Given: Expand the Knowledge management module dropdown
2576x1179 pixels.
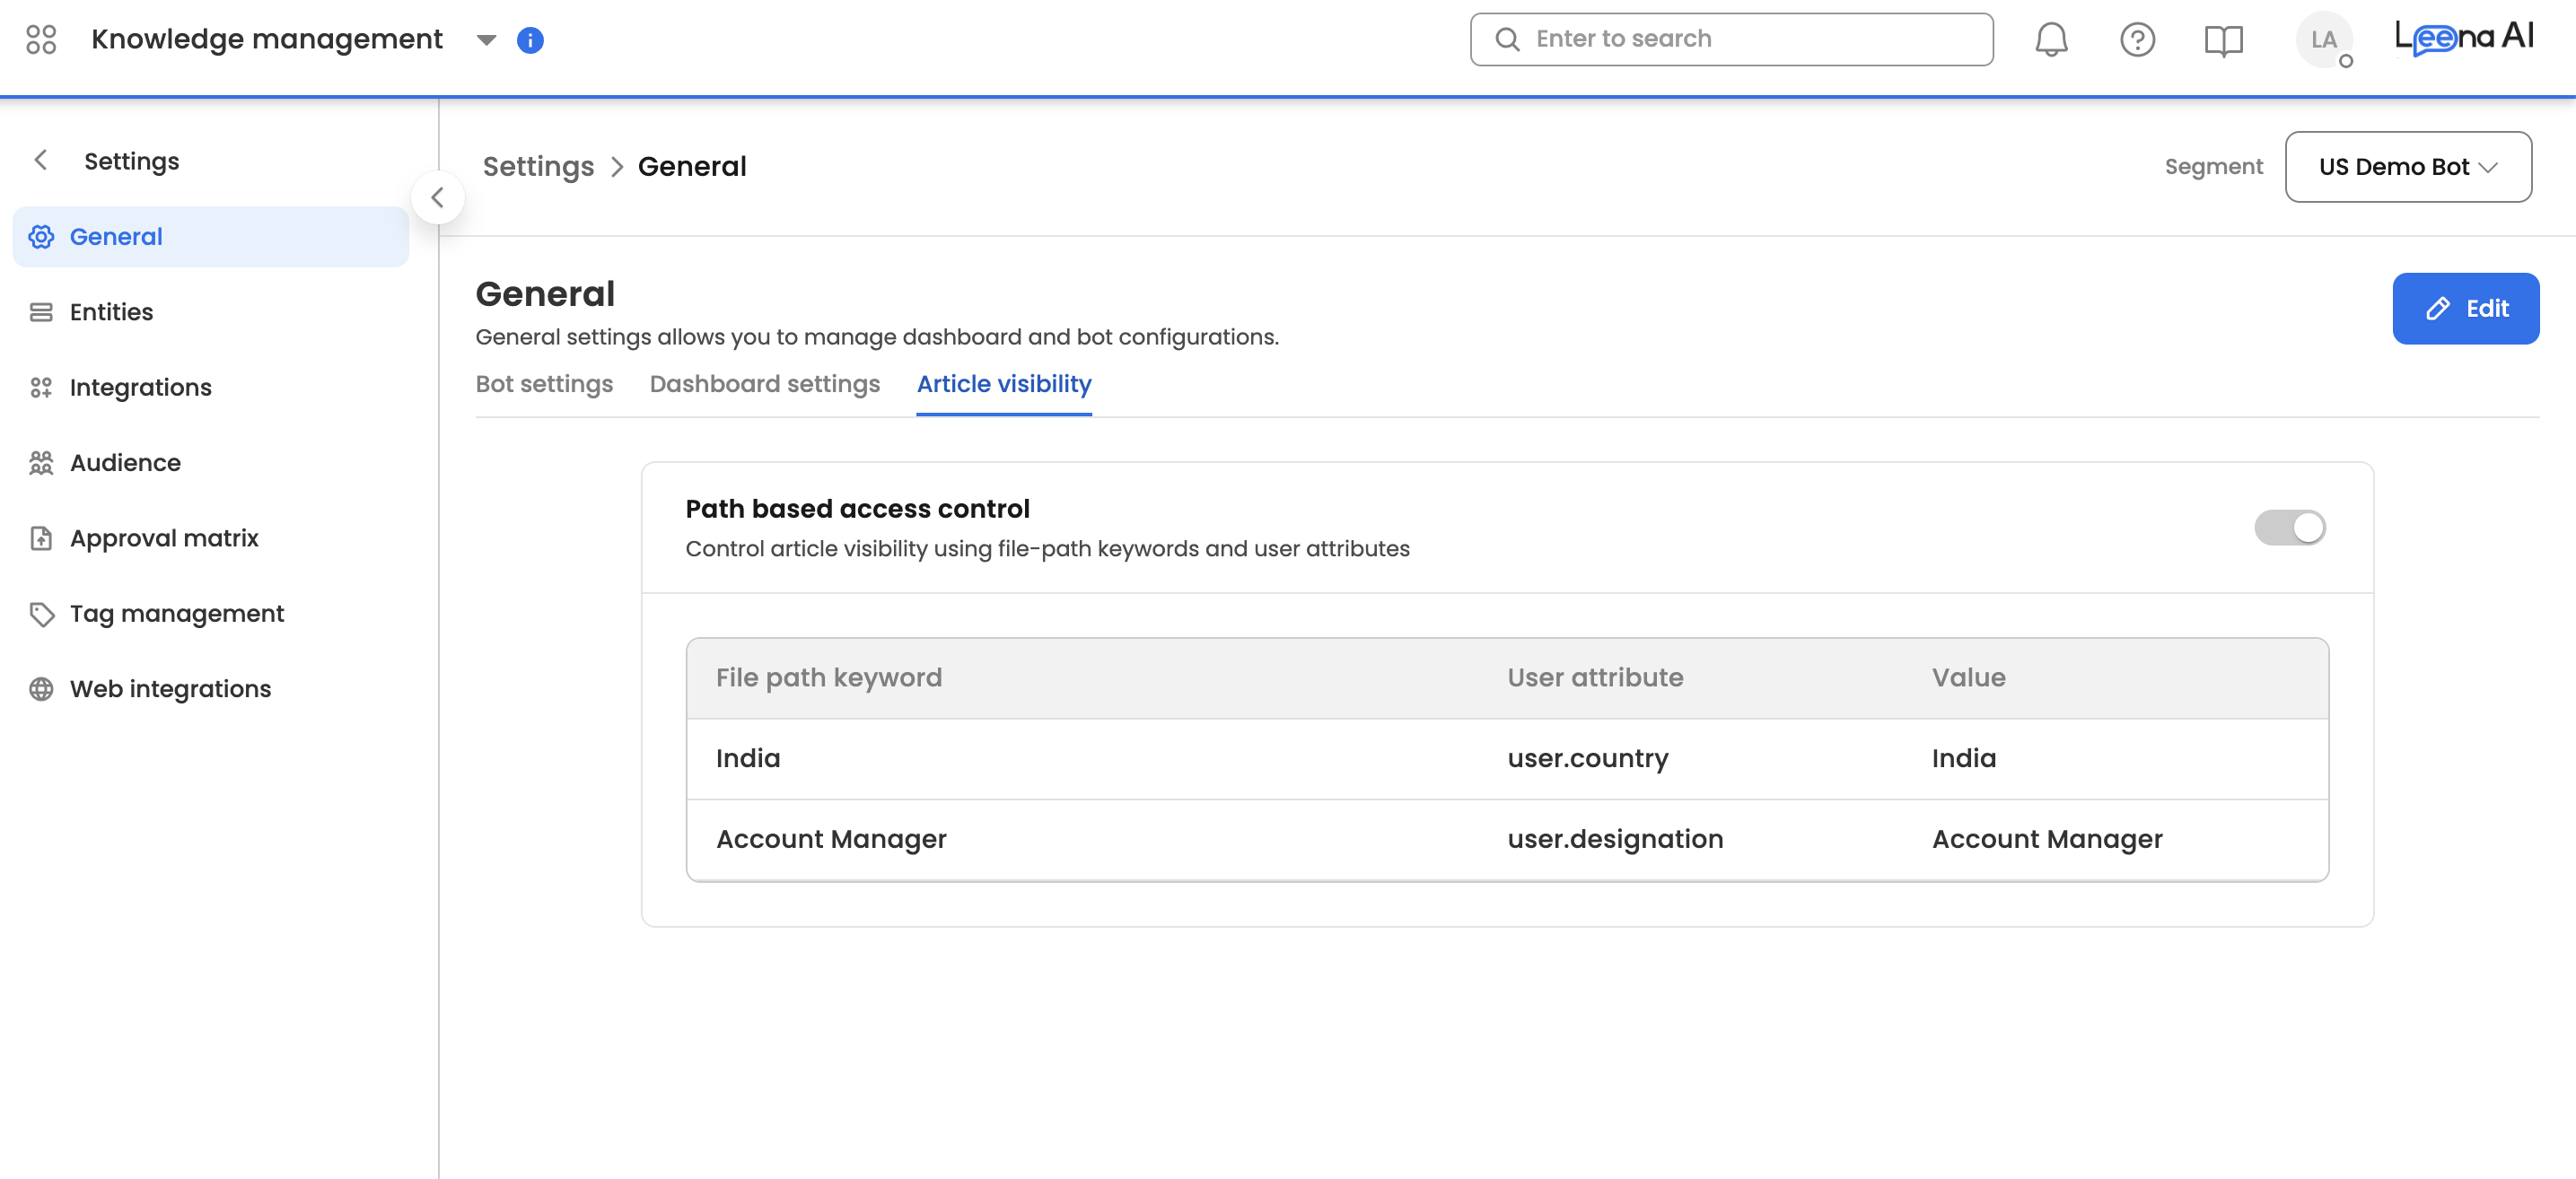Looking at the screenshot, I should pos(486,40).
